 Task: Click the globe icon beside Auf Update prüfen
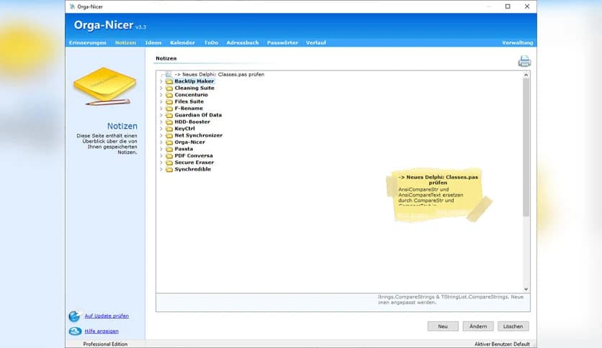(x=74, y=316)
